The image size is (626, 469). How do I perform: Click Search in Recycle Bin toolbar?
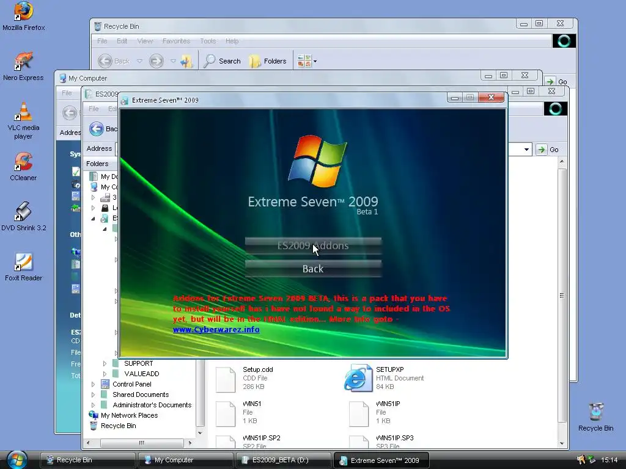click(222, 61)
